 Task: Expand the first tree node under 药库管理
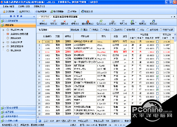[x=4, y=30]
